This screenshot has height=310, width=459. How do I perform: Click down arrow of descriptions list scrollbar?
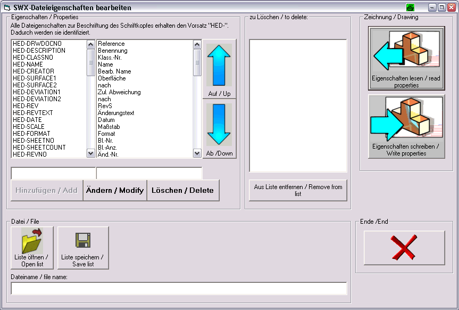point(197,153)
